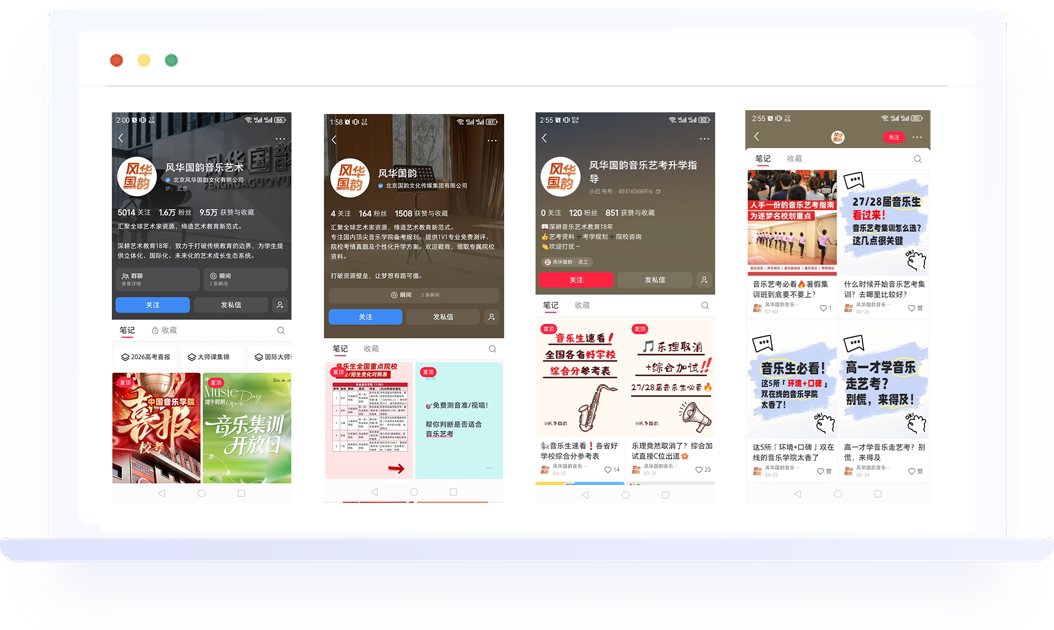Open the locked 收藏 tab on the 2:00 phone
This screenshot has height=630, width=1054.
(165, 330)
